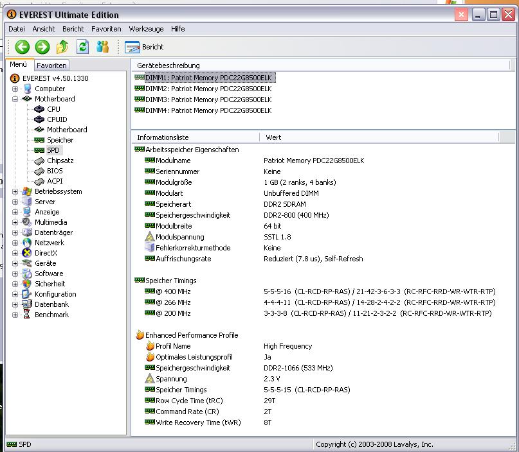The height and width of the screenshot is (452, 519).
Task: Expand the DirectX tree node
Action: pos(15,253)
